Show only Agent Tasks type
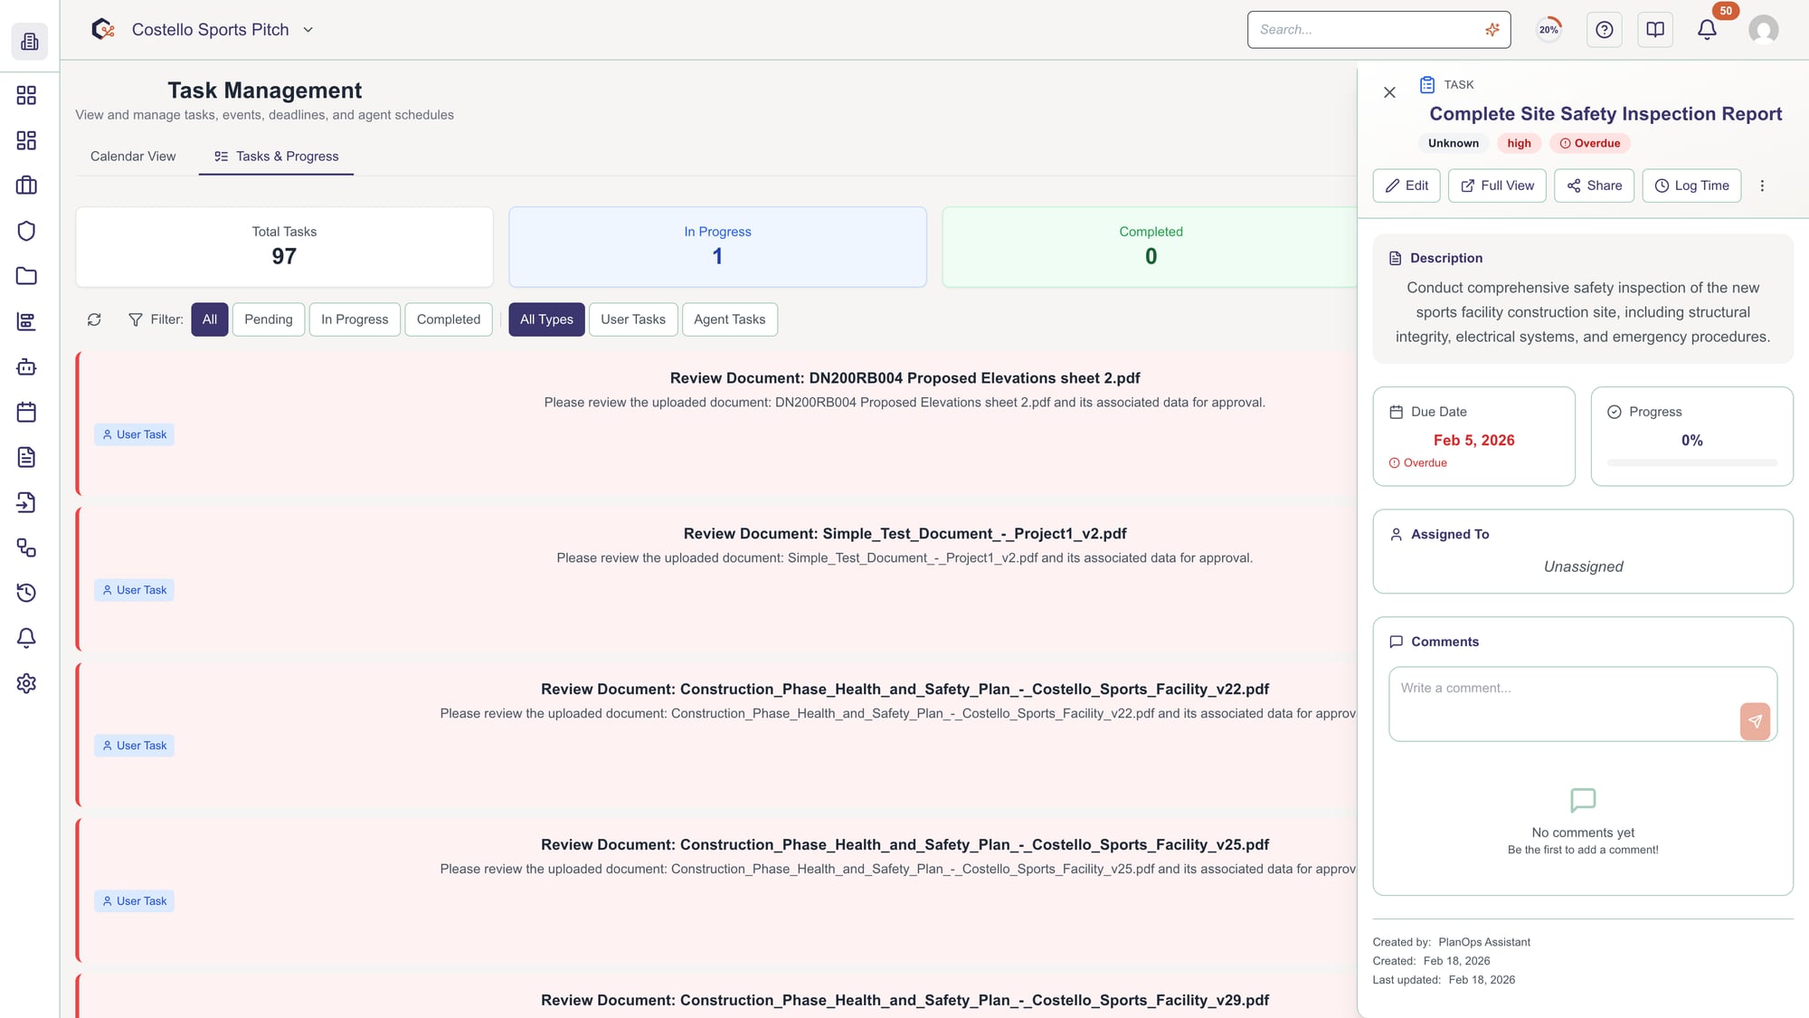This screenshot has width=1809, height=1018. 729,319
